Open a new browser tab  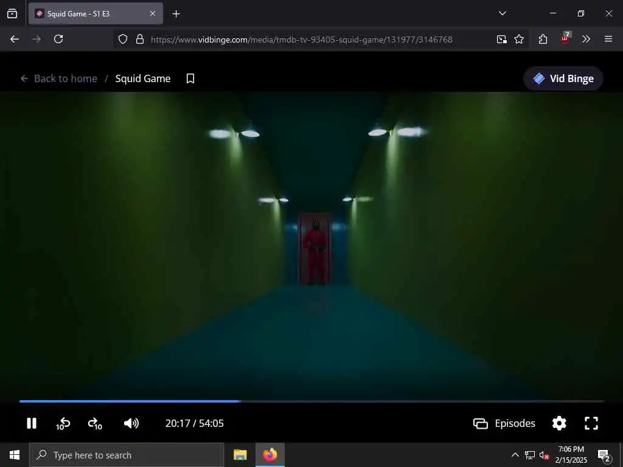click(x=176, y=14)
